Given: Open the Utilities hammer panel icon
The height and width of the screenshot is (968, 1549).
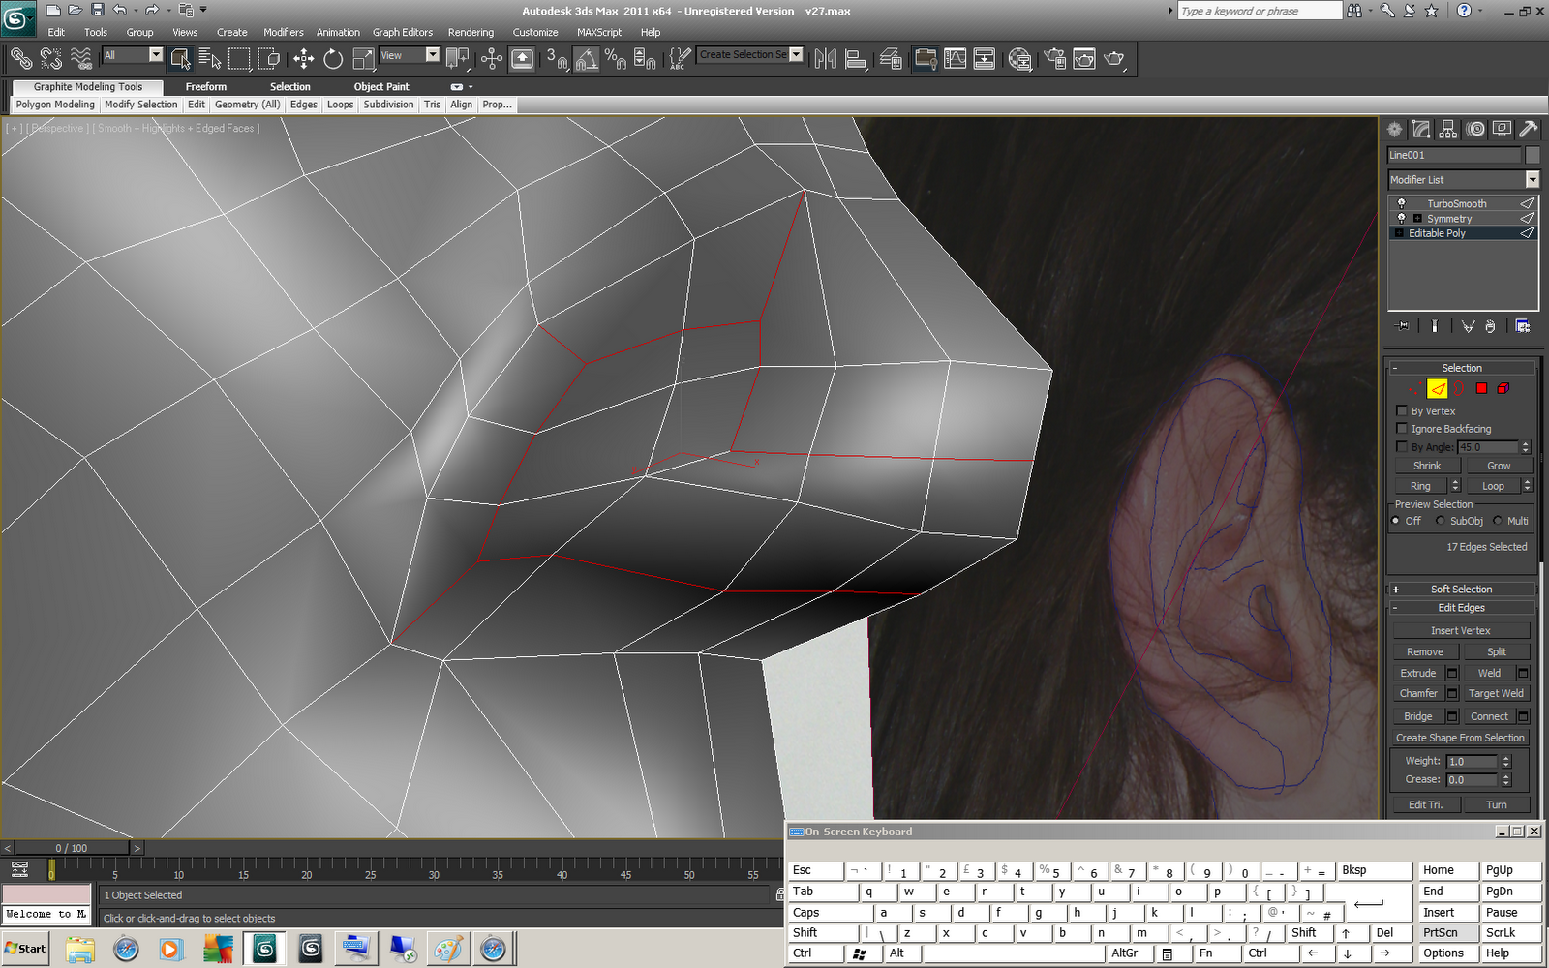Looking at the screenshot, I should click(1528, 129).
